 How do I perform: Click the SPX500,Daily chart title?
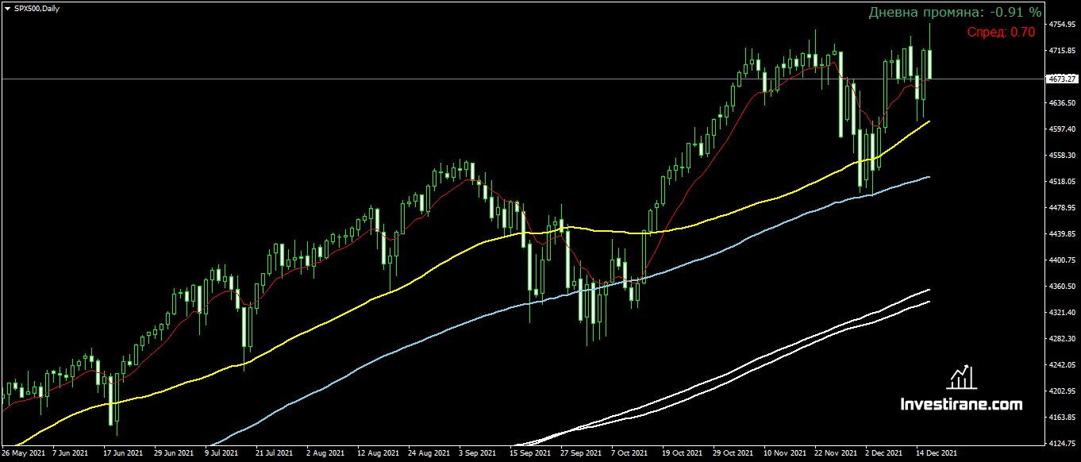(x=37, y=8)
